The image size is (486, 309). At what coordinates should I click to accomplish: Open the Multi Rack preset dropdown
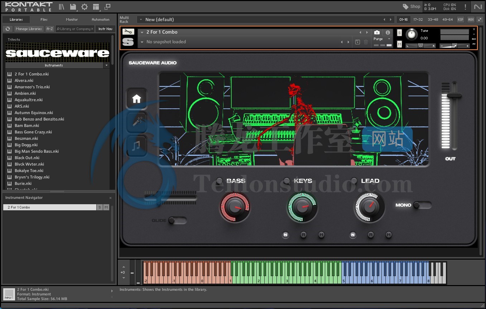[141, 20]
